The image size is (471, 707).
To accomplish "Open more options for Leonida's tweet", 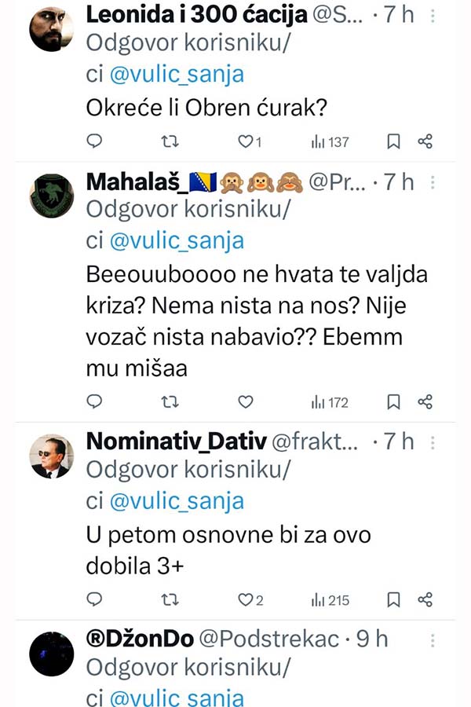I will [432, 15].
